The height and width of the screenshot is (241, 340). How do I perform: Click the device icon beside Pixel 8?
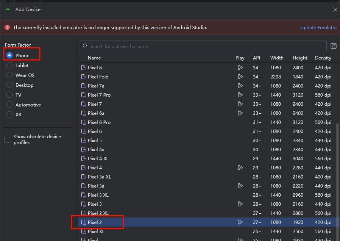pyautogui.click(x=83, y=68)
